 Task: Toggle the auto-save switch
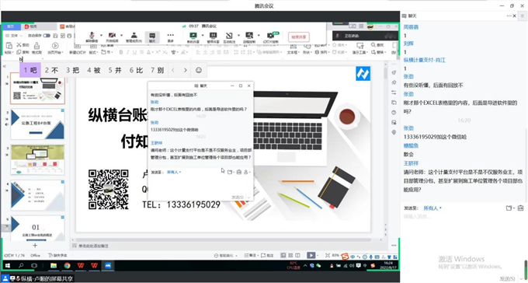click(47, 36)
